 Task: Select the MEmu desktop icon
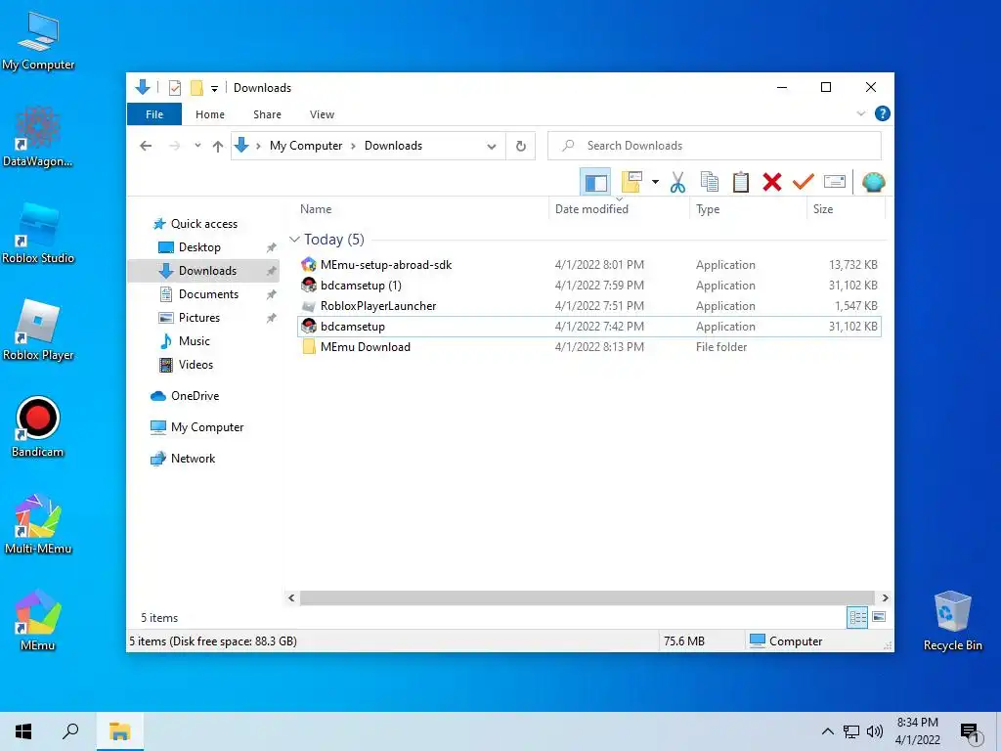click(38, 620)
